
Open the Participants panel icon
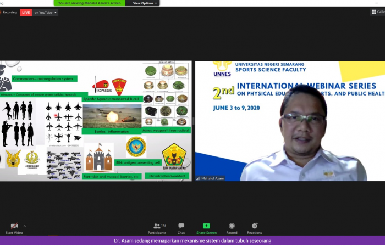coord(157,226)
